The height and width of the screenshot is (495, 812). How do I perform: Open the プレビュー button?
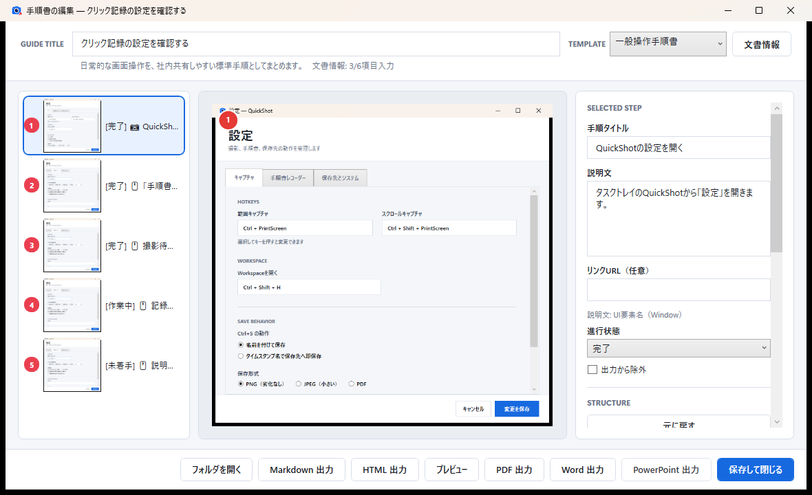click(x=451, y=470)
